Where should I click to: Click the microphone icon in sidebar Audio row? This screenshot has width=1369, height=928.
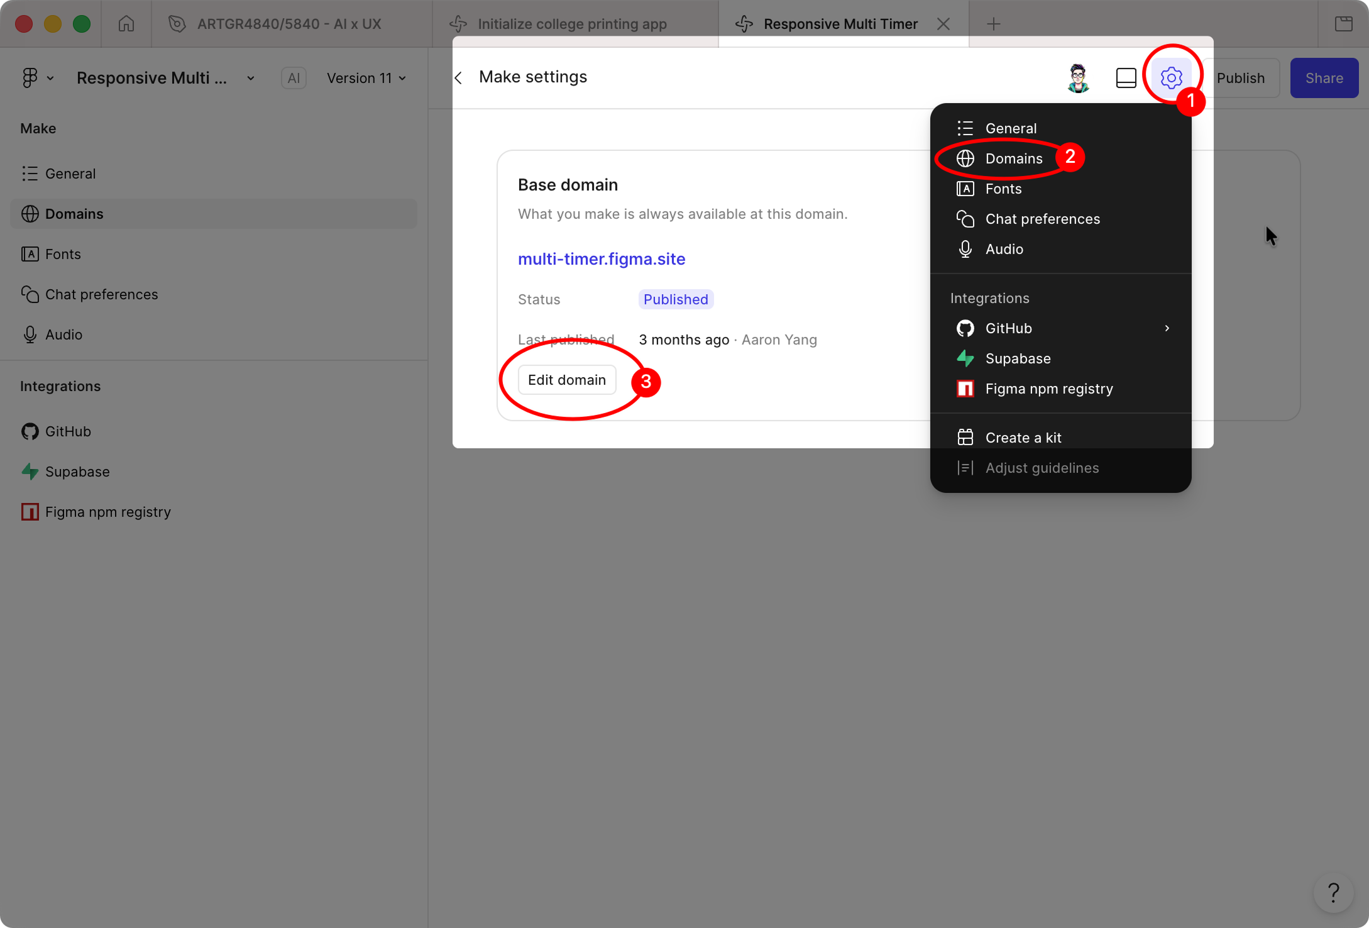30,334
